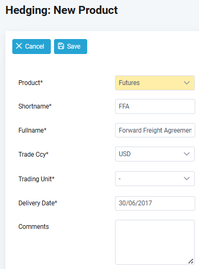Click the Trading Unit chevron arrow
This screenshot has height=269, width=199.
click(187, 179)
